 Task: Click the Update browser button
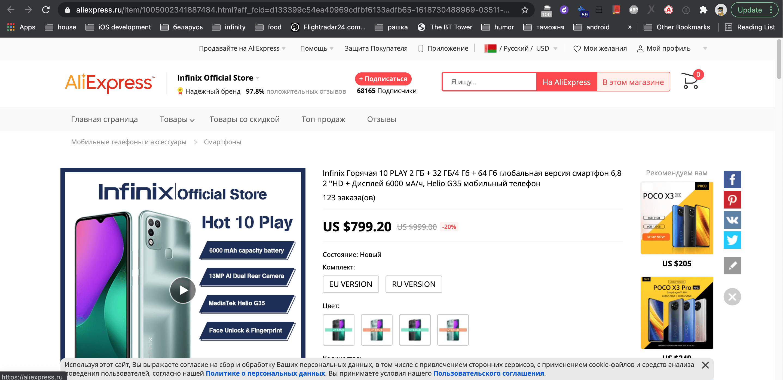click(749, 10)
